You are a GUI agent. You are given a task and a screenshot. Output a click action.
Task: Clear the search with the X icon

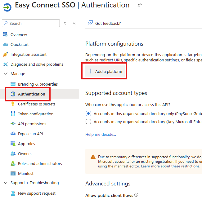click(65, 23)
